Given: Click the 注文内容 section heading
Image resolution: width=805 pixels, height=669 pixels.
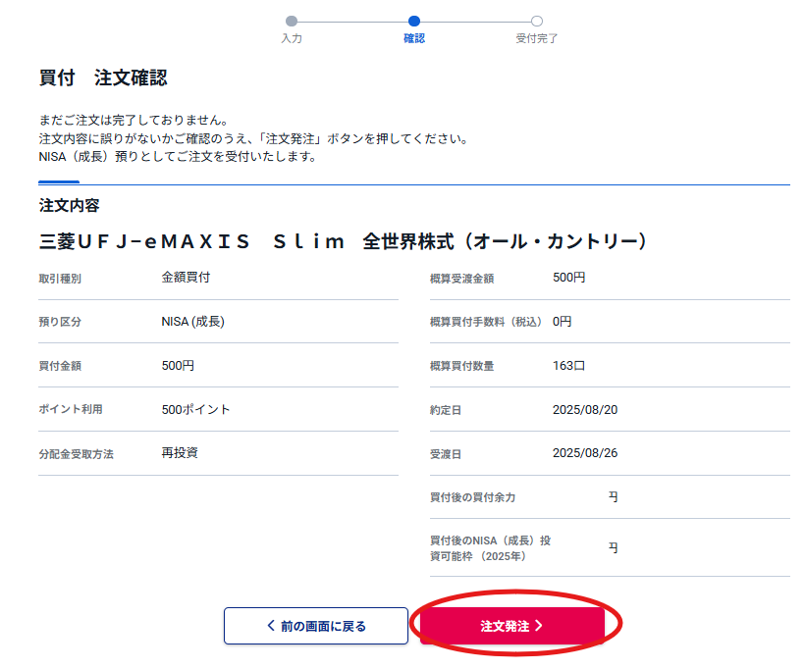Looking at the screenshot, I should tap(70, 205).
